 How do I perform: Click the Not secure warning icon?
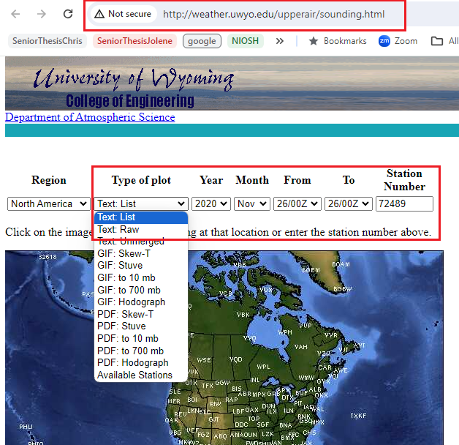click(x=99, y=14)
